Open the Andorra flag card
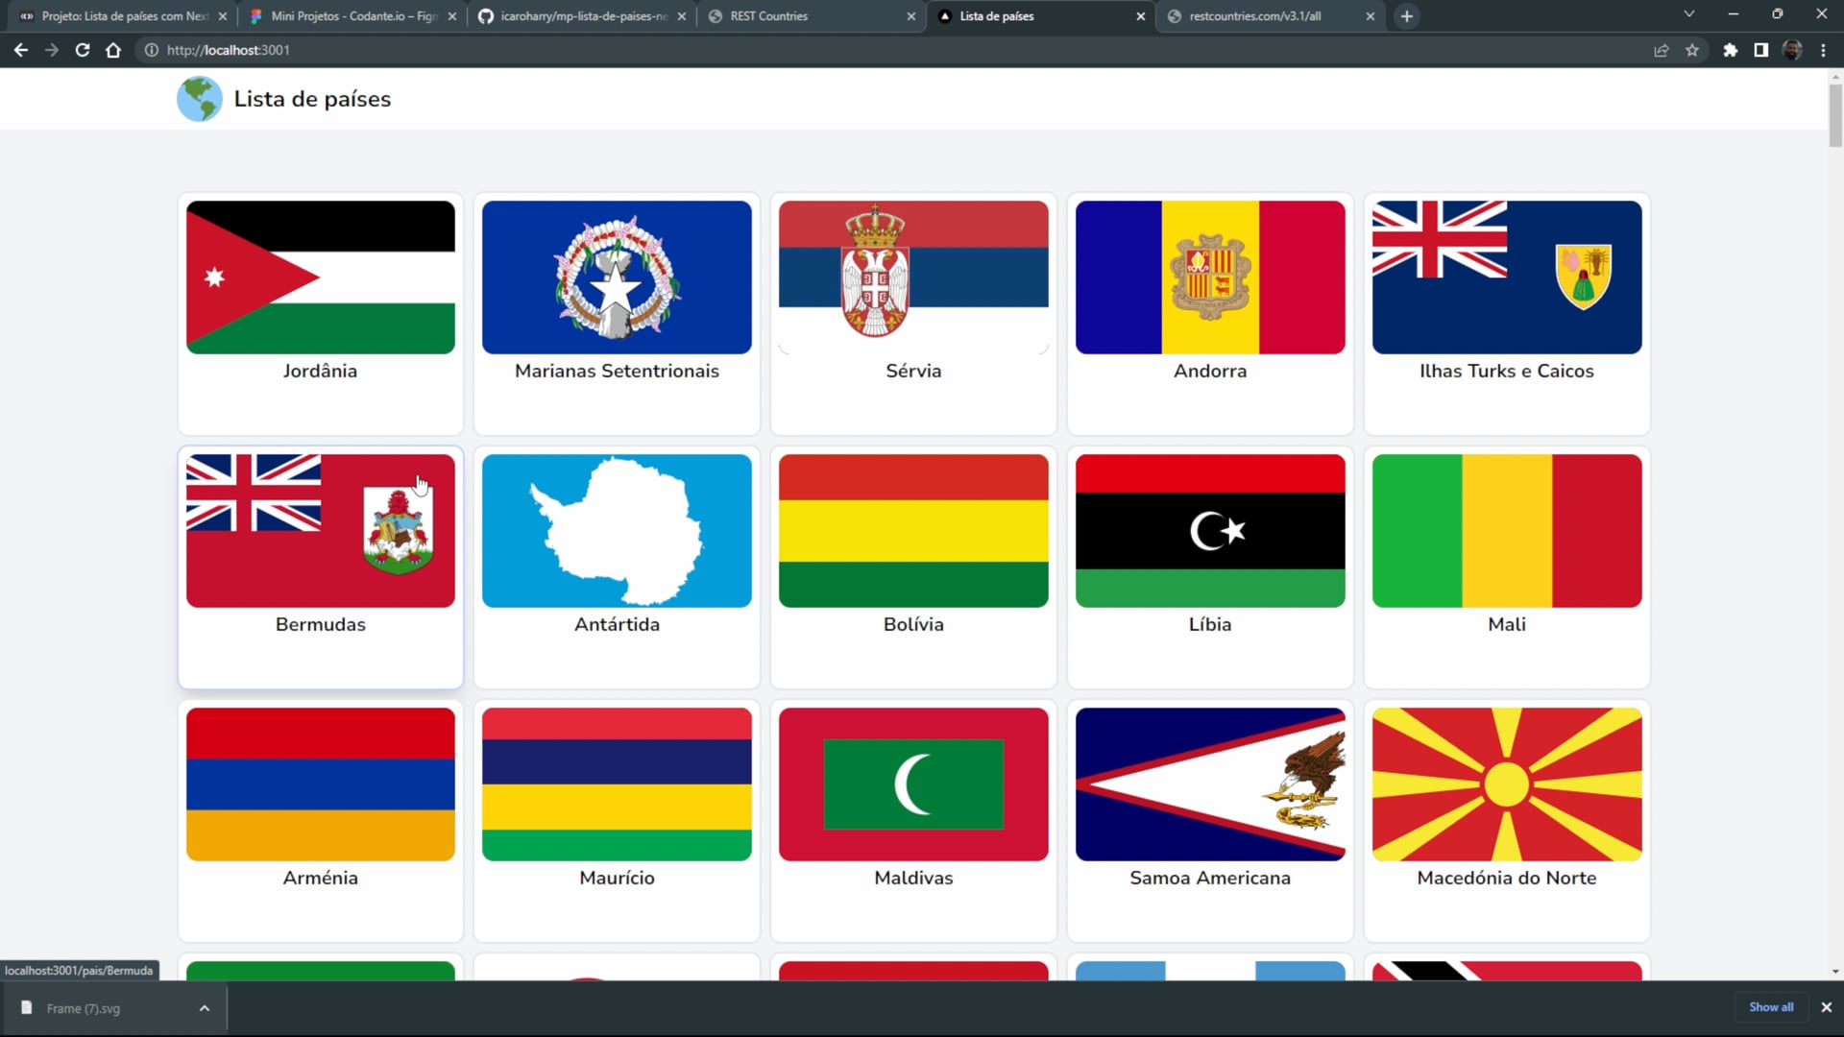Screen dimensions: 1844x1037 pos(1210,314)
